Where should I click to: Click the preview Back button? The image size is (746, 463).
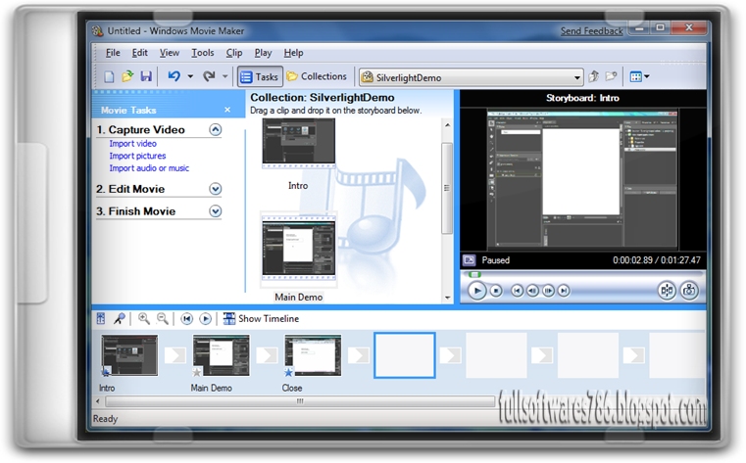[x=518, y=291]
